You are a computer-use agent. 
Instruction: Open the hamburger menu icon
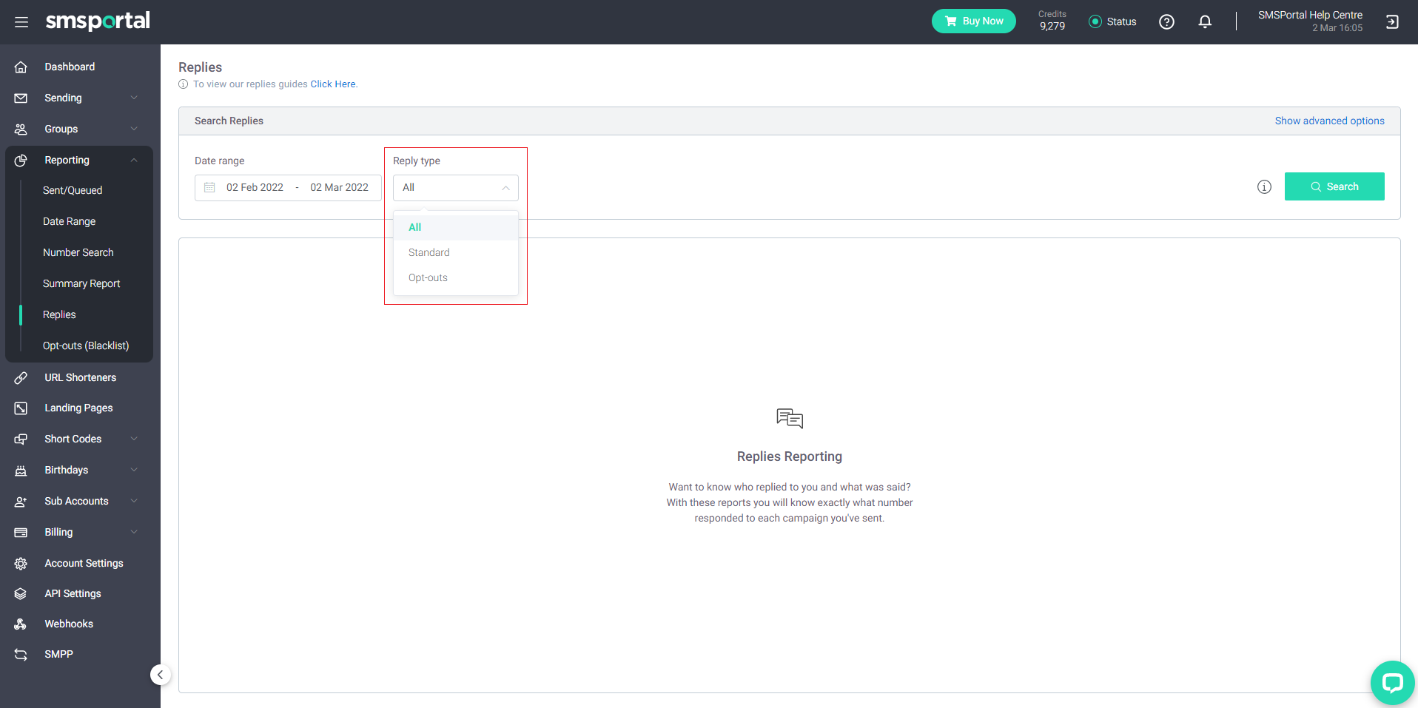[x=21, y=22]
